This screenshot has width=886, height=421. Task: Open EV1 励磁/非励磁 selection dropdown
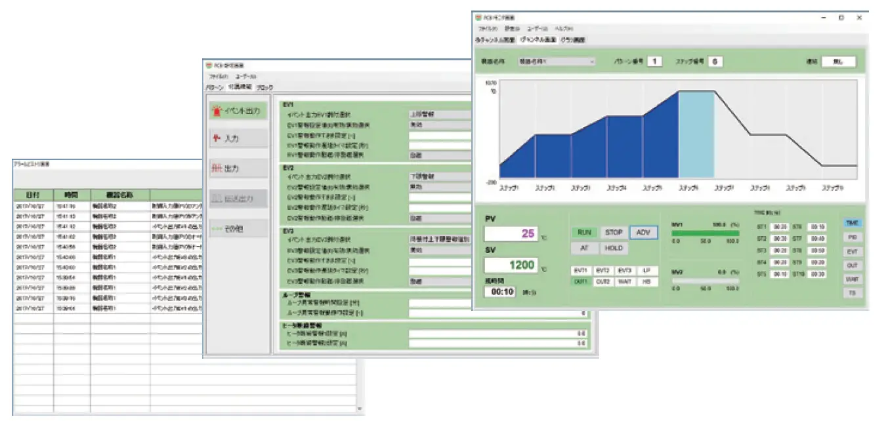tap(440, 155)
